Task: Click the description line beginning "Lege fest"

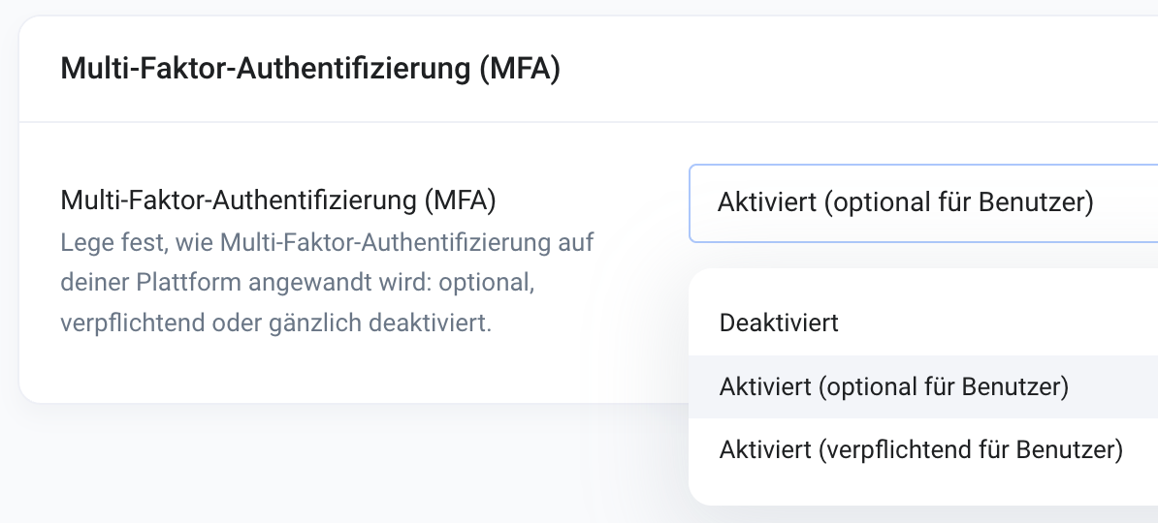Action: click(x=327, y=240)
